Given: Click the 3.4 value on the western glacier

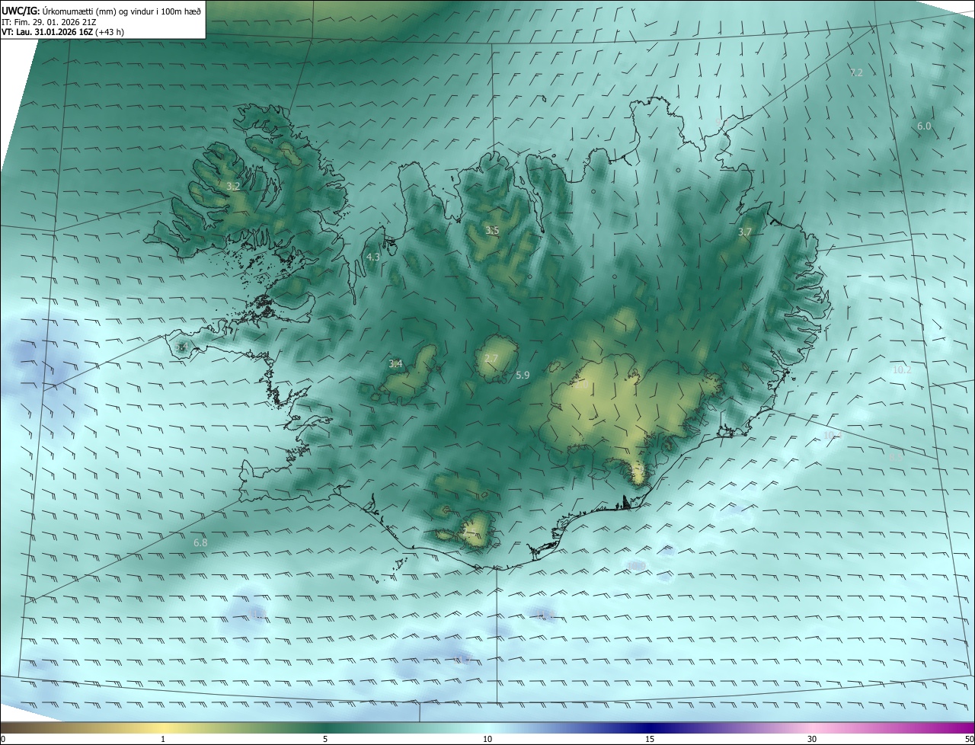Looking at the screenshot, I should [395, 364].
